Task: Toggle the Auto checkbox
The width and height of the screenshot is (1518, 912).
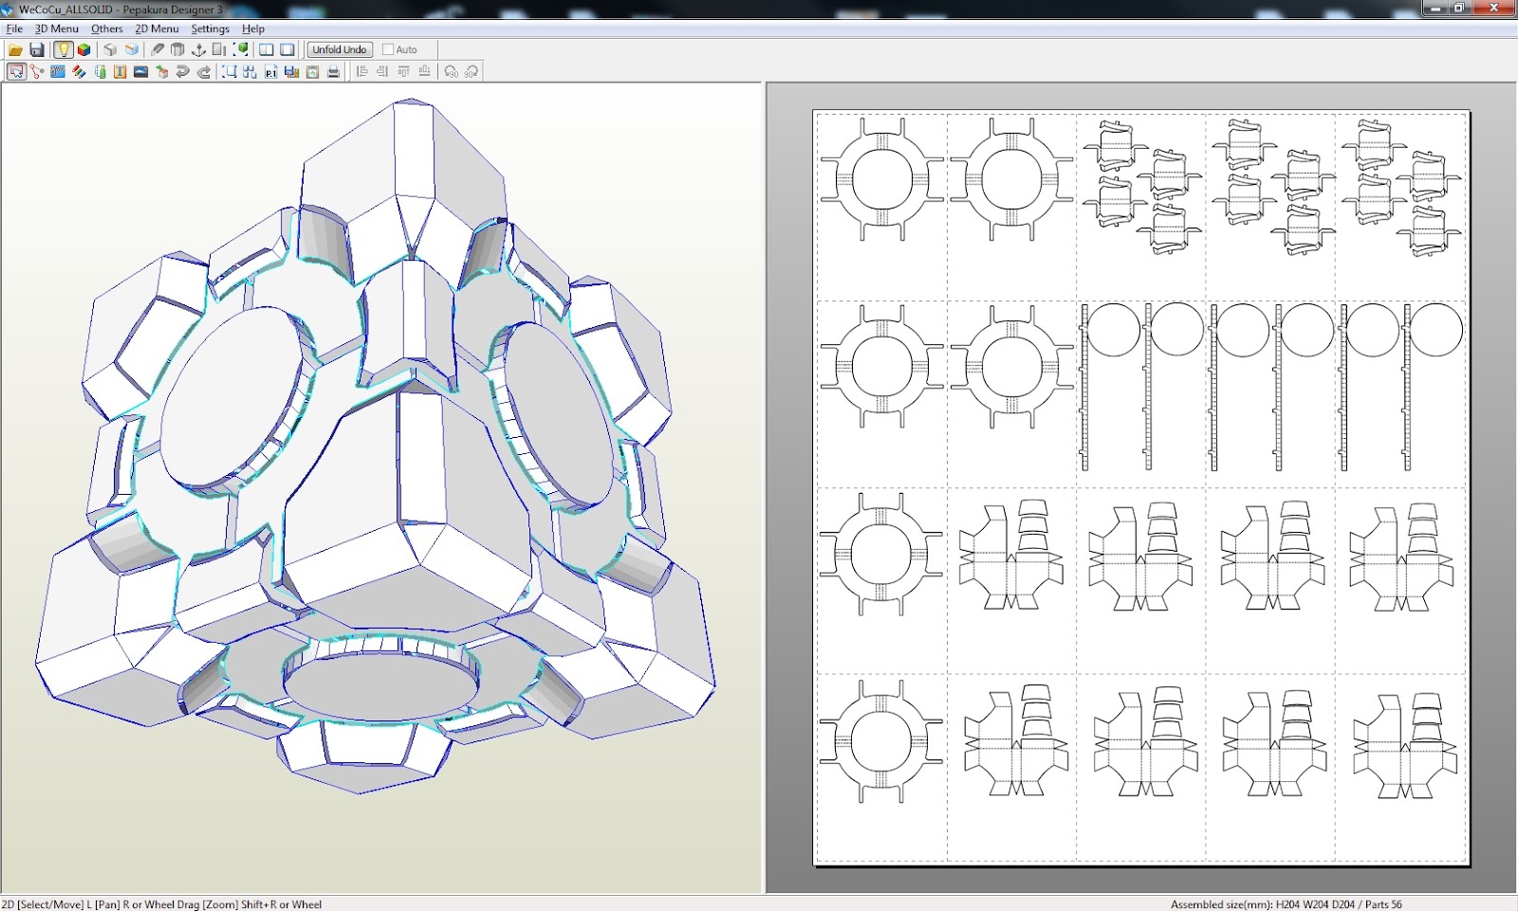Action: [388, 49]
